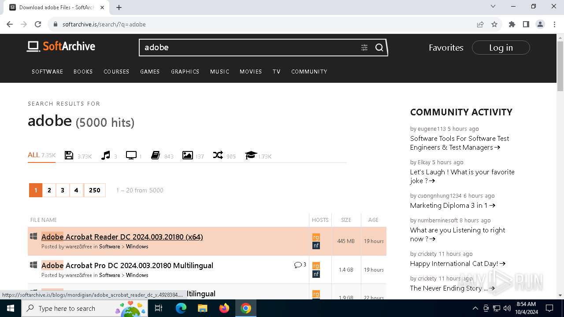Click rg host badge for Acrobat Reader DC
The image size is (564, 317).
(316, 237)
